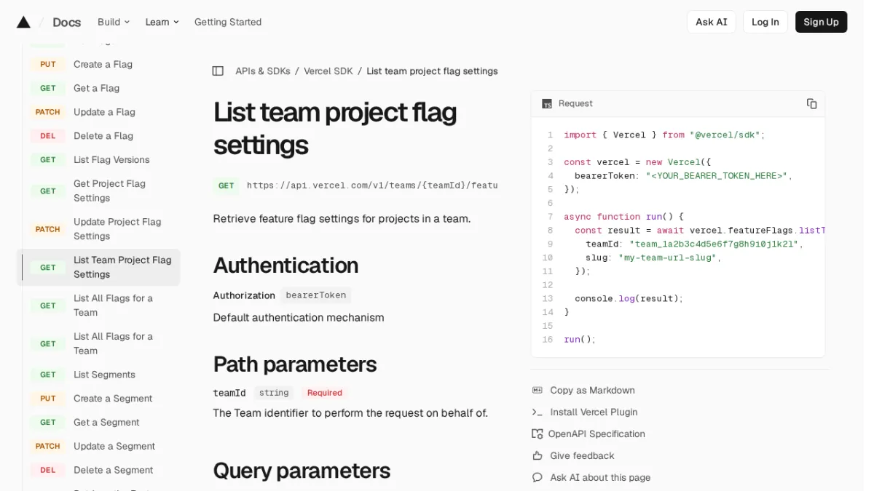Open Delete a Flag sidebar item
The width and height of the screenshot is (874, 491).
point(98,136)
